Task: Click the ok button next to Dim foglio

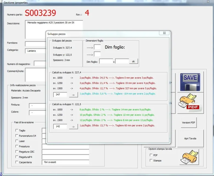Action: [x=134, y=61]
